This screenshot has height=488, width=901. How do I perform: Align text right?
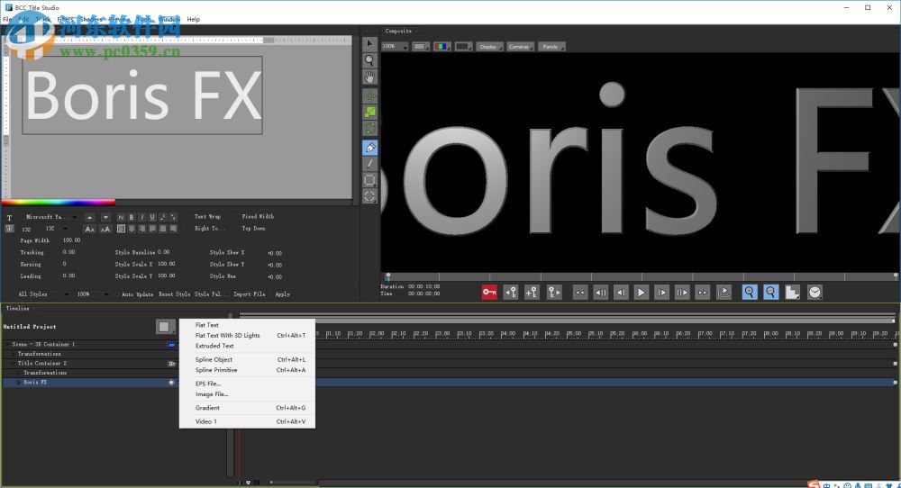[x=142, y=229]
